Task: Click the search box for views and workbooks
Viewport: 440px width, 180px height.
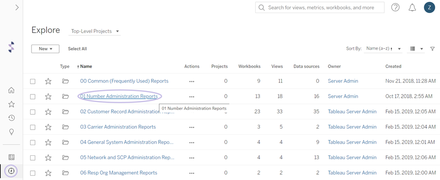Action: [320, 8]
